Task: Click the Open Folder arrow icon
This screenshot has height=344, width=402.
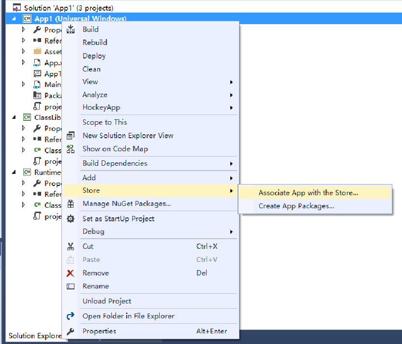Action: tap(71, 316)
